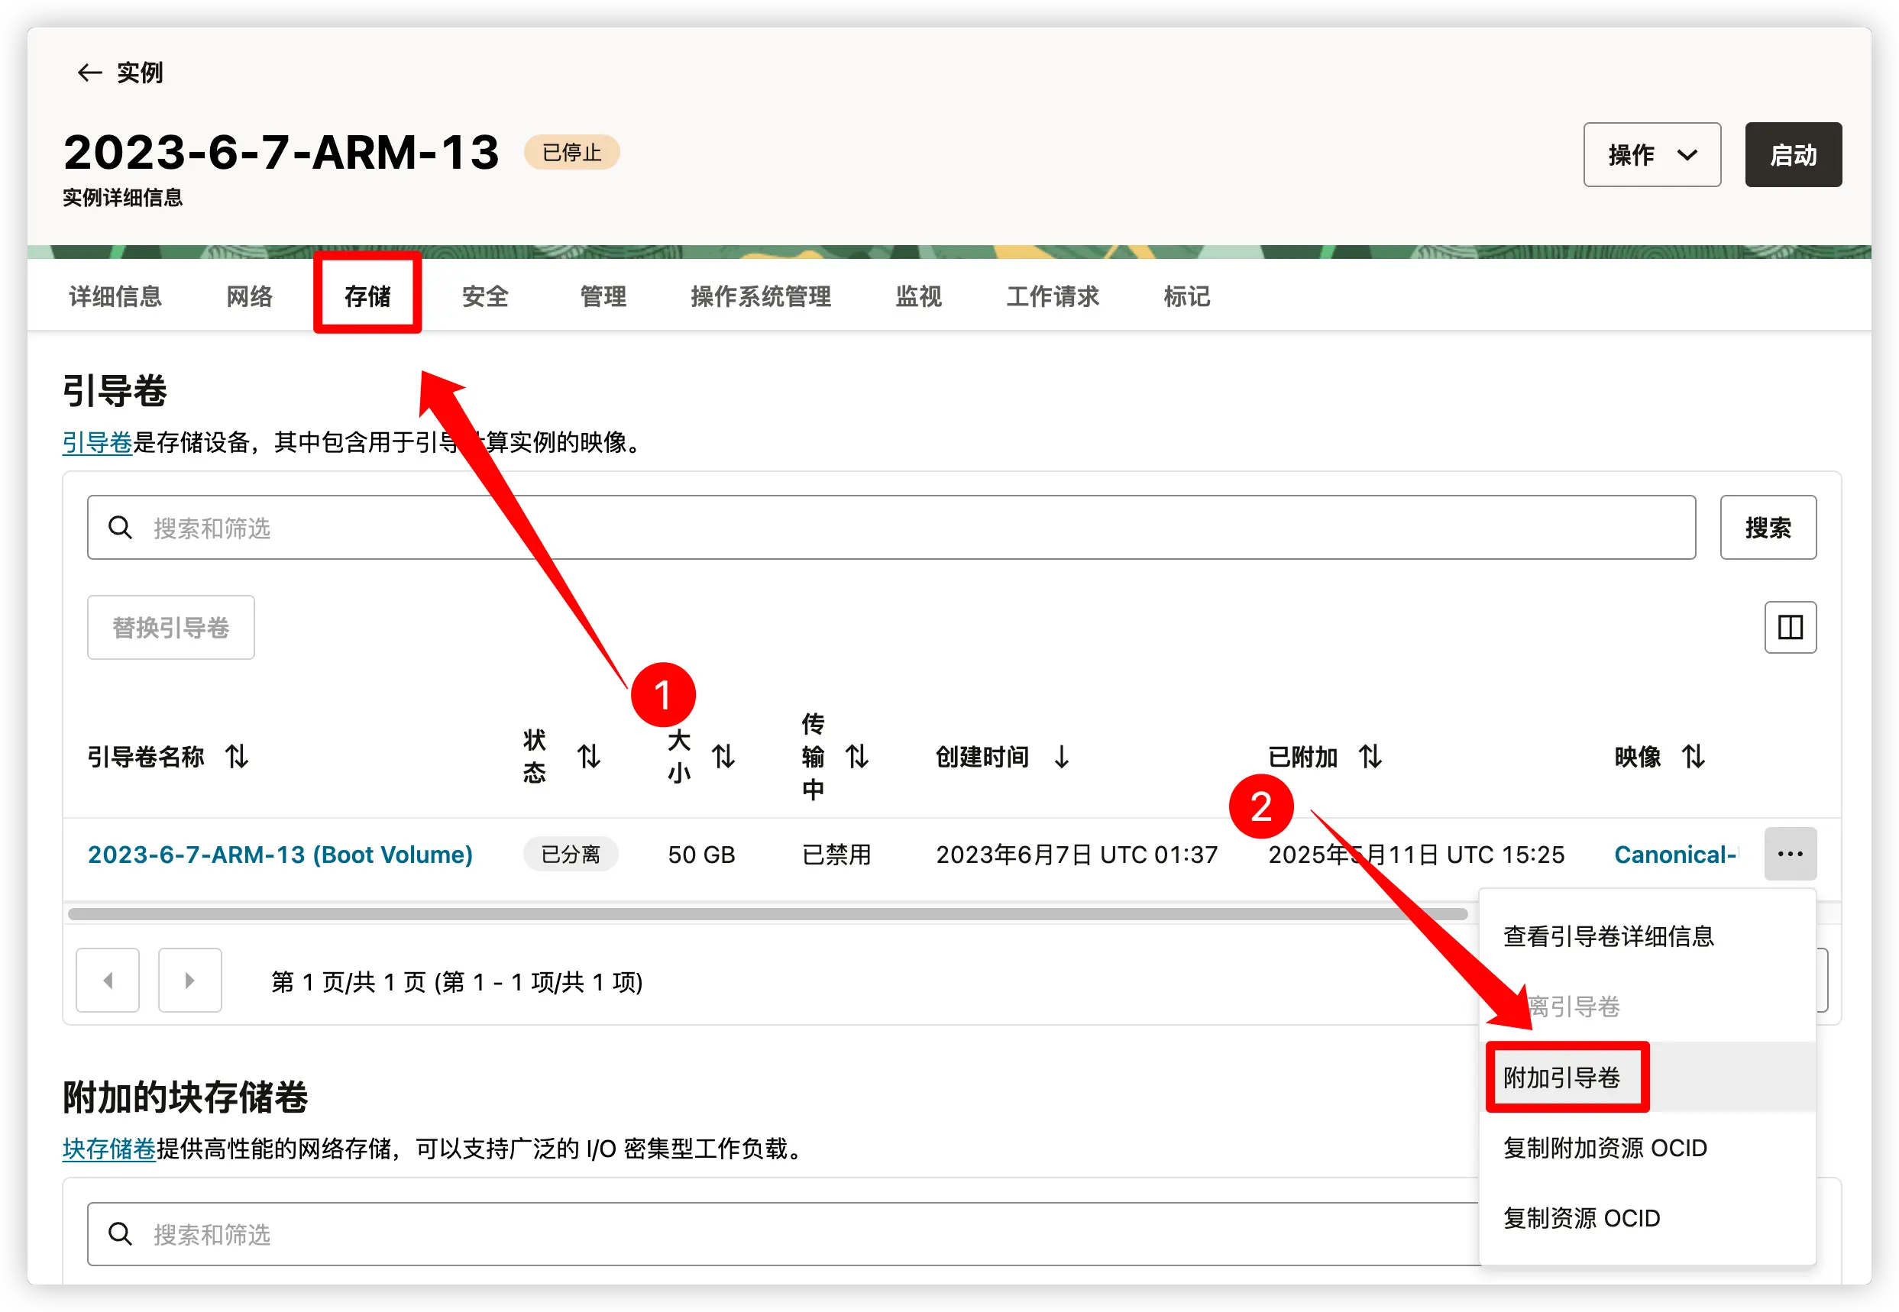Click the back arrow to return to 实例 list

89,73
